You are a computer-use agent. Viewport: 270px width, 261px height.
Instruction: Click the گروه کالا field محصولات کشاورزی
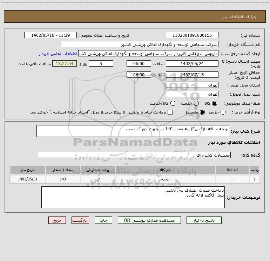(134, 155)
